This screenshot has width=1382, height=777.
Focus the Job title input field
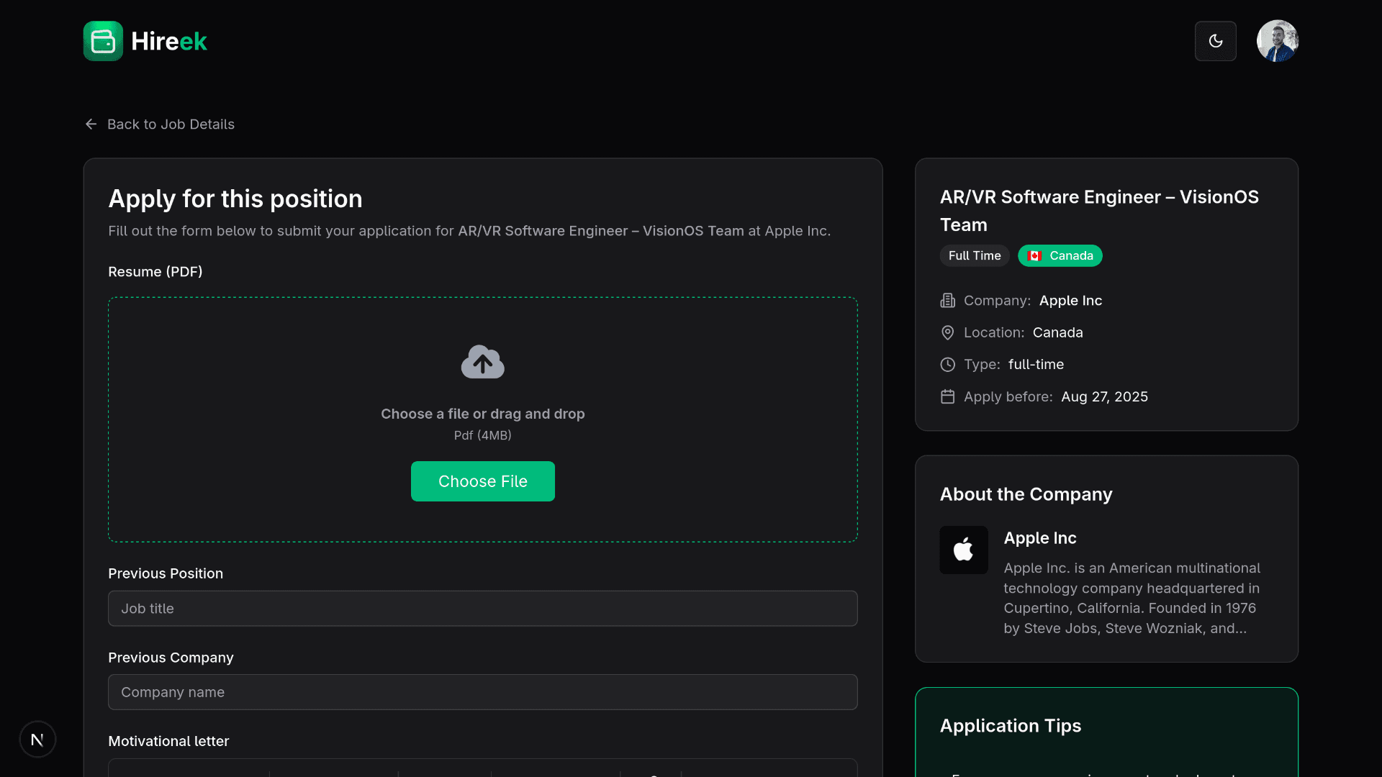point(483,609)
